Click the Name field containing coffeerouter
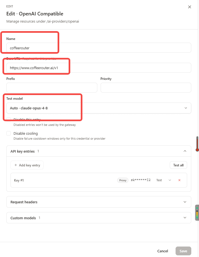Image resolution: width=199 pixels, height=257 pixels. point(99,48)
